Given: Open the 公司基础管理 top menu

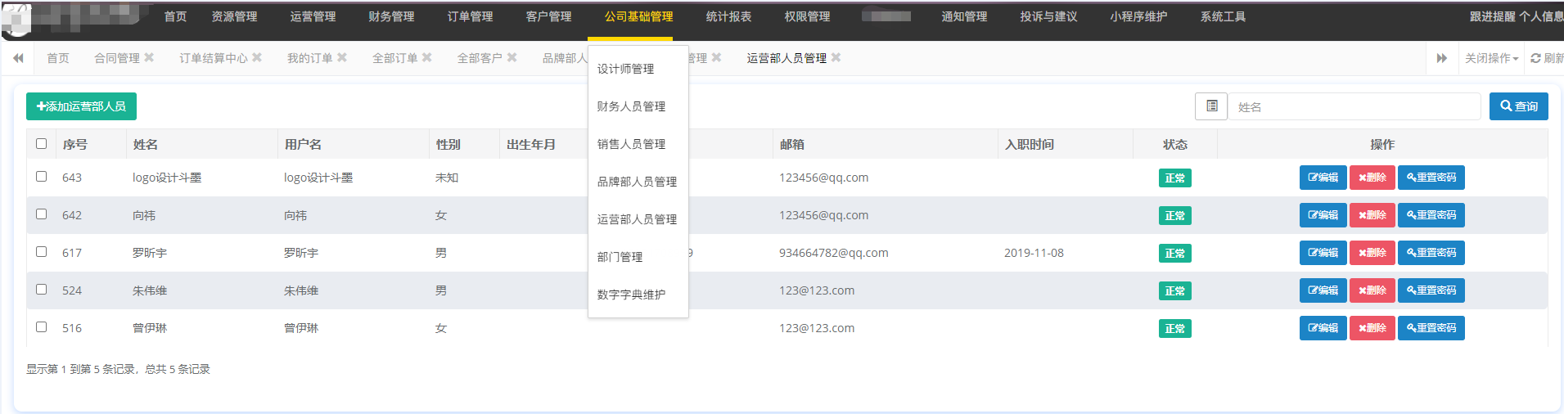Looking at the screenshot, I should 638,16.
